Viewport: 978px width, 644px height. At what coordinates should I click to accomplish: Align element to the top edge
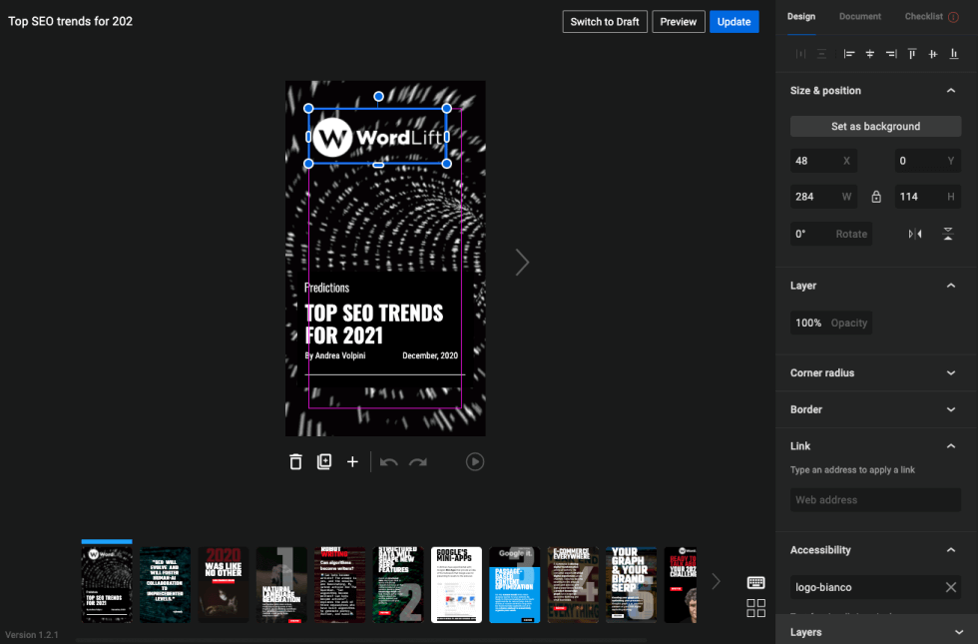coord(912,54)
